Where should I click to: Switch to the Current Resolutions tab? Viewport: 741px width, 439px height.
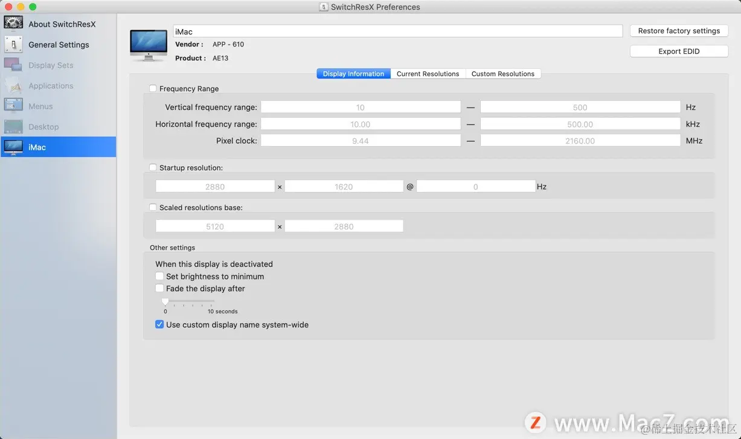click(428, 74)
